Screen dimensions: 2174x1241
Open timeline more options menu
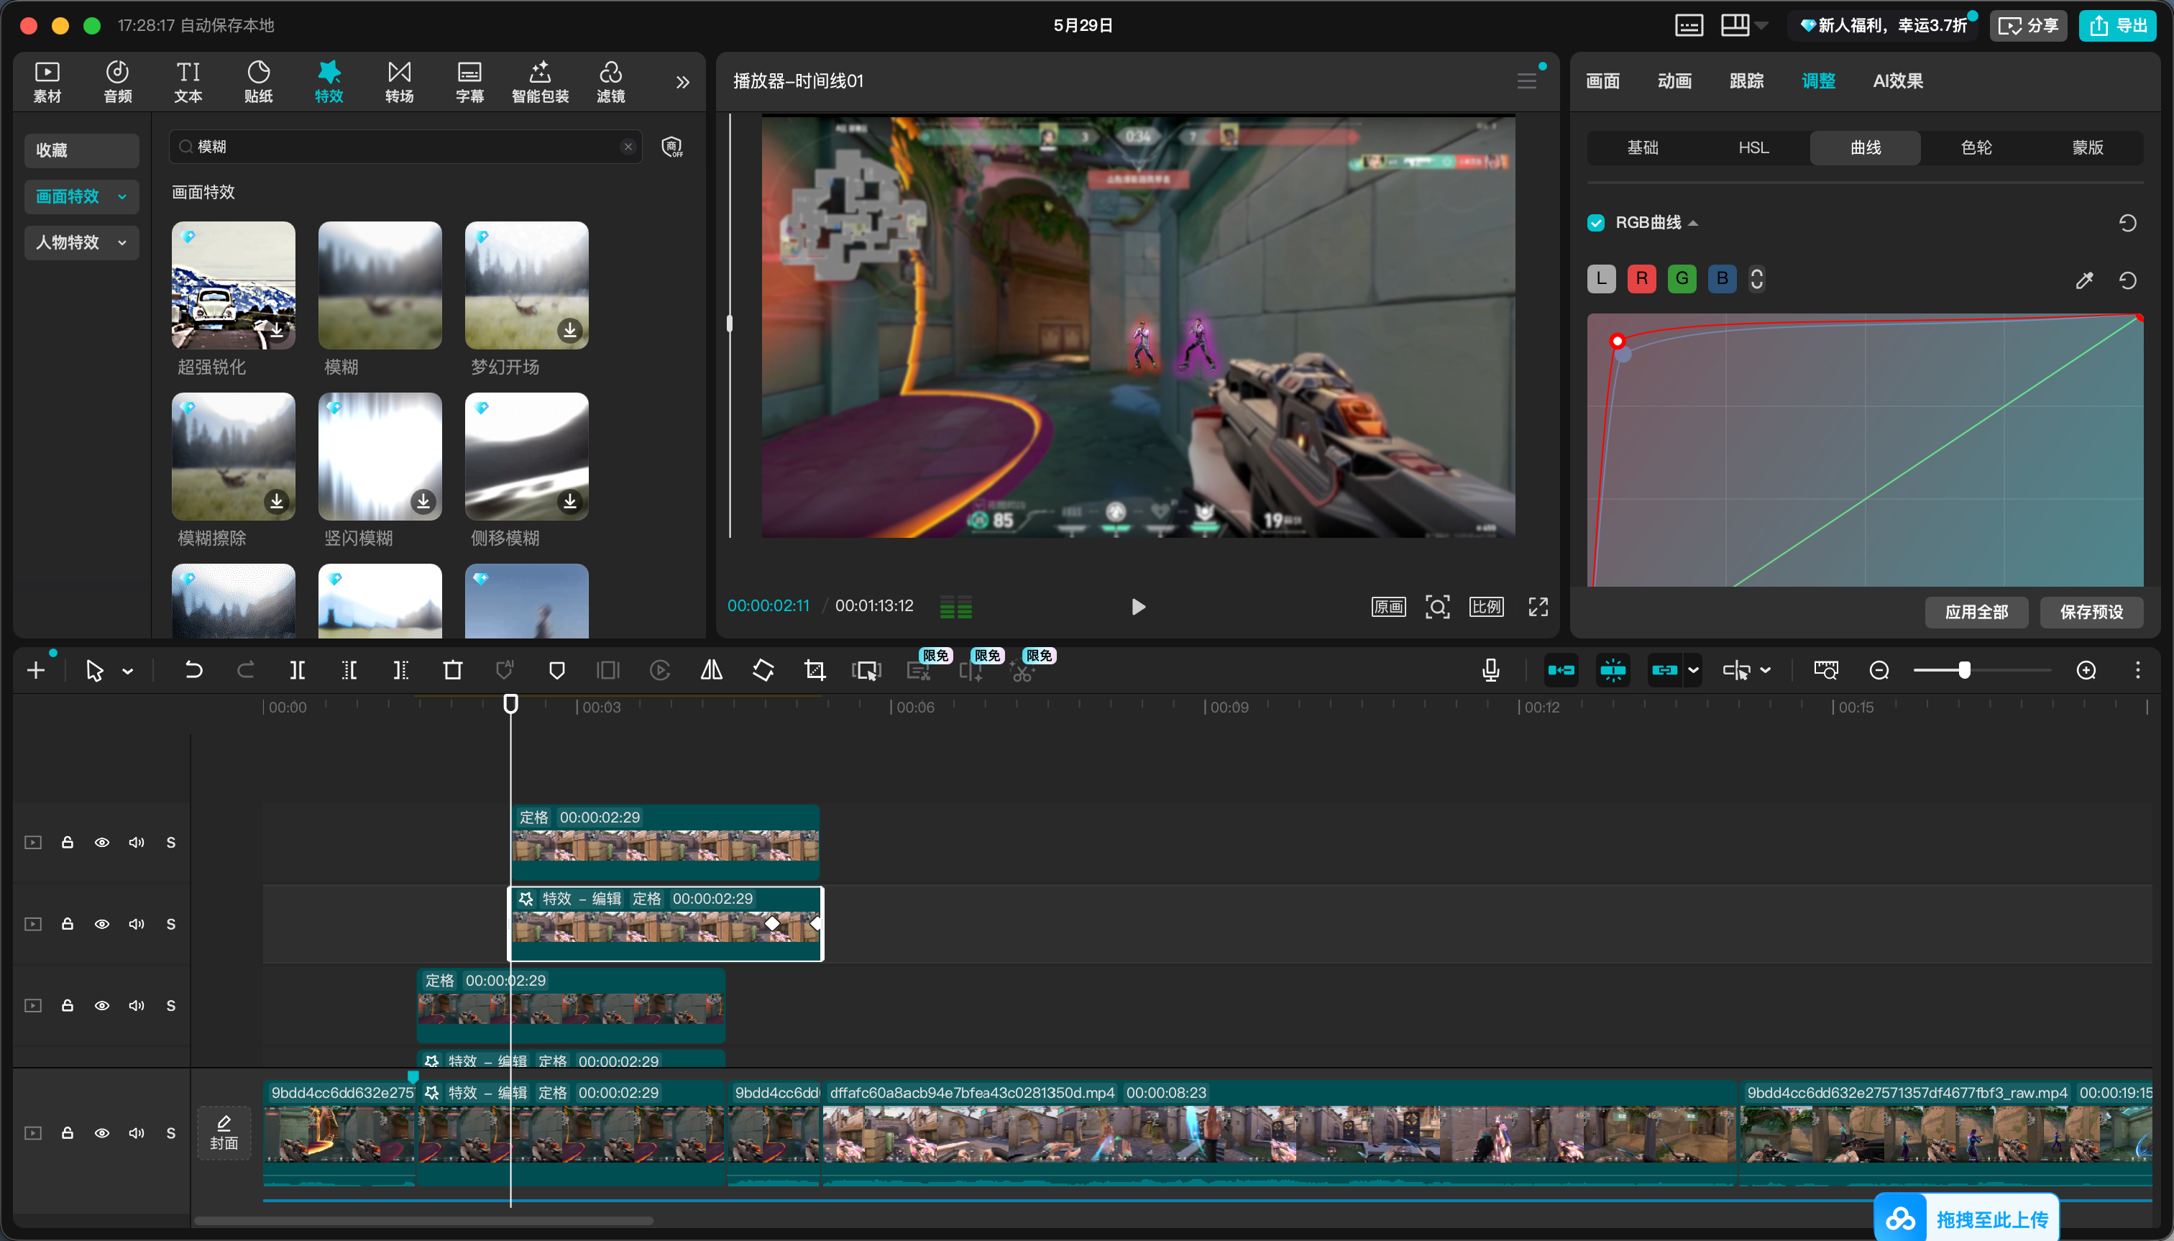(x=2137, y=670)
